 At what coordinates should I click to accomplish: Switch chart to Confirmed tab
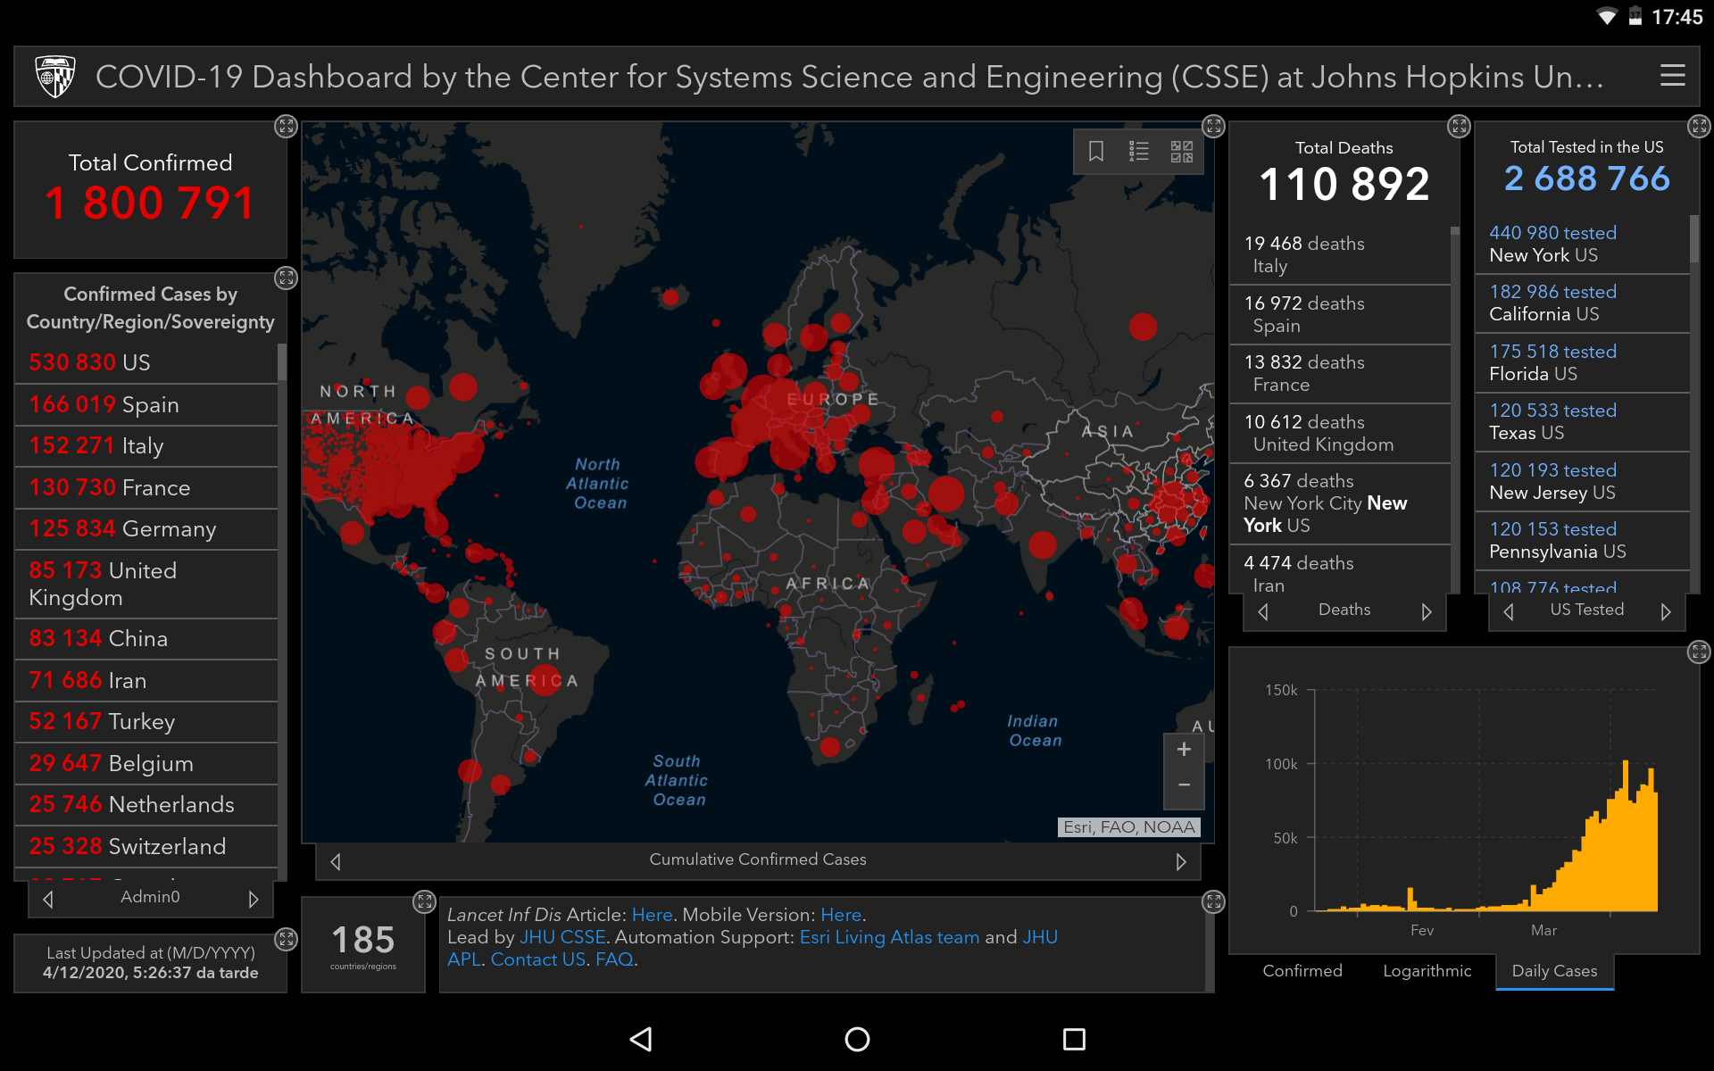(x=1302, y=971)
